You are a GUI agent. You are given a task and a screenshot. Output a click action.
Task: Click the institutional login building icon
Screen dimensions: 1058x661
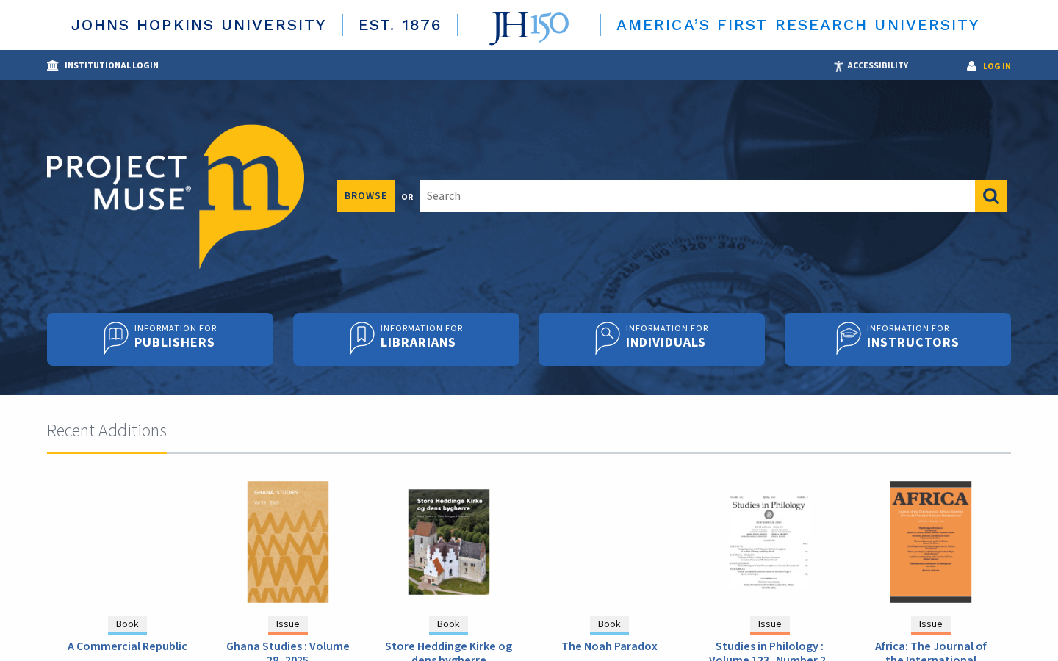[x=53, y=65]
